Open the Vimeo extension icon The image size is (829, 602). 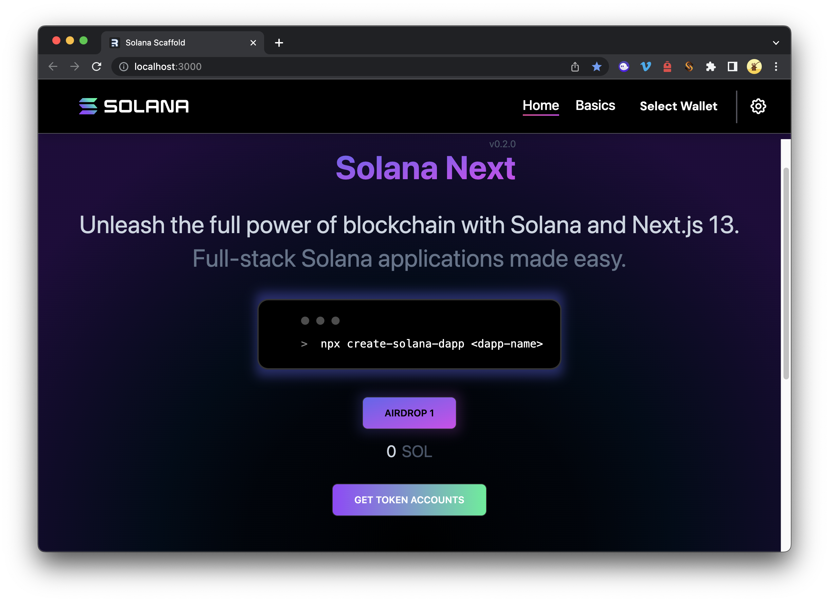click(645, 67)
